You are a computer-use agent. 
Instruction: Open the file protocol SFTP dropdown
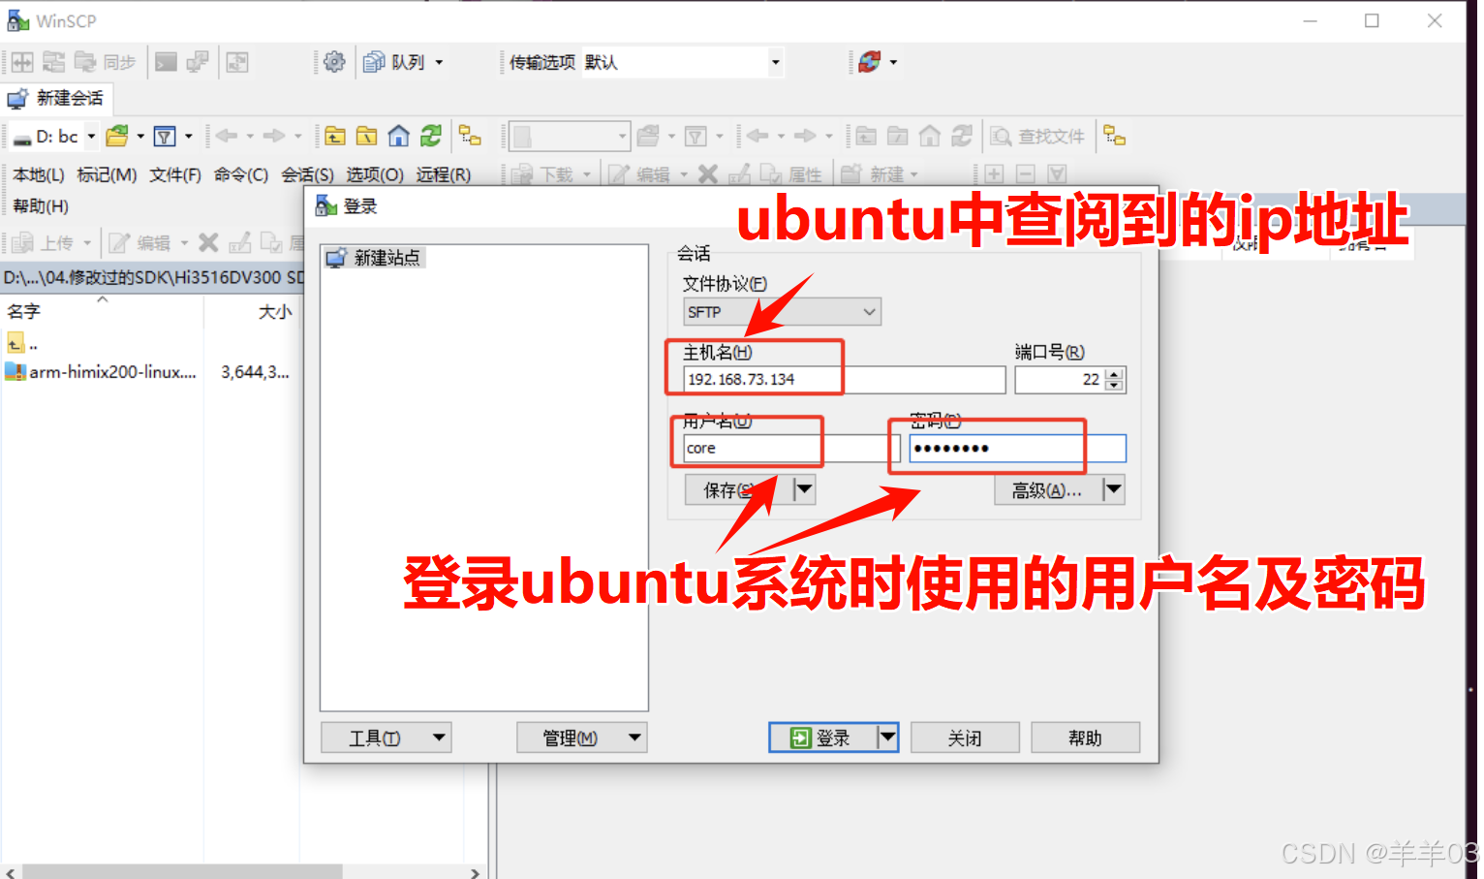tap(782, 312)
